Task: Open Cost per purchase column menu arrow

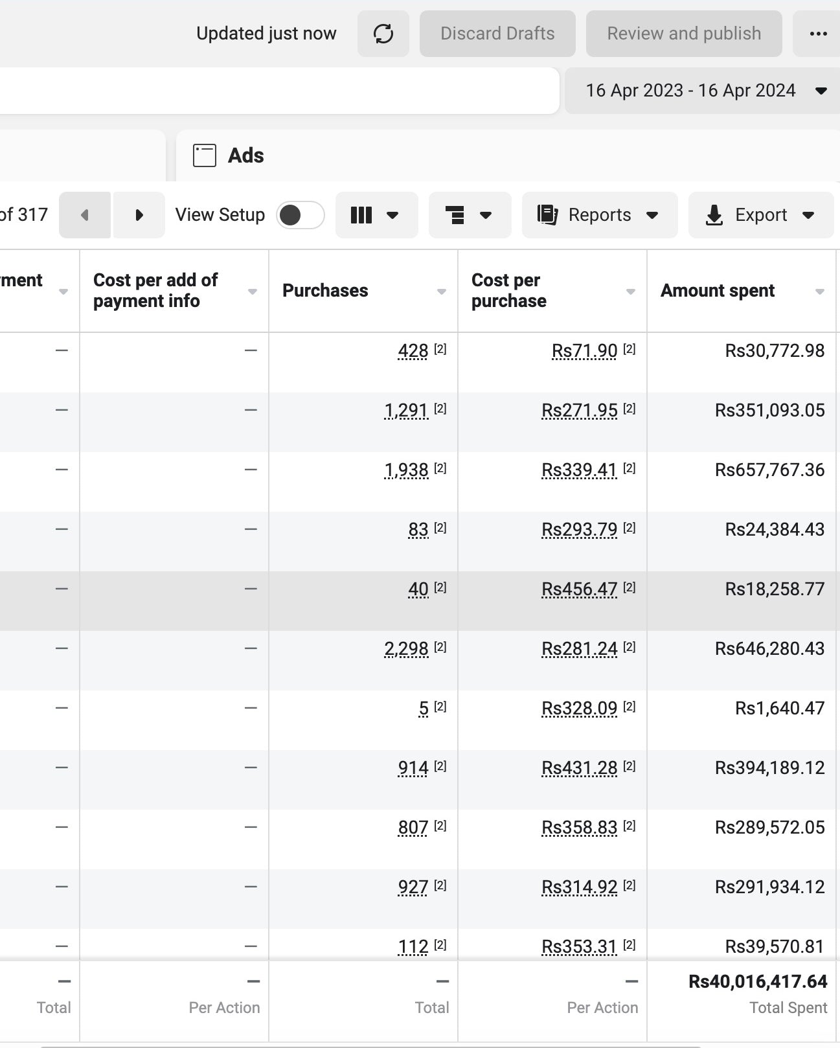Action: [631, 291]
